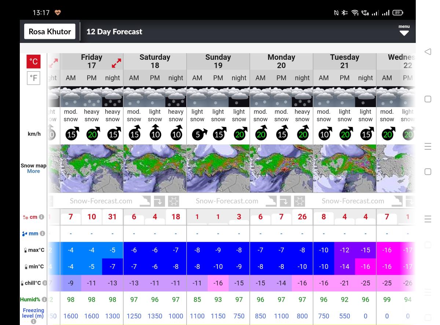Tap Friday night 1300 freezing level value
The image size is (440, 325).
click(x=113, y=316)
